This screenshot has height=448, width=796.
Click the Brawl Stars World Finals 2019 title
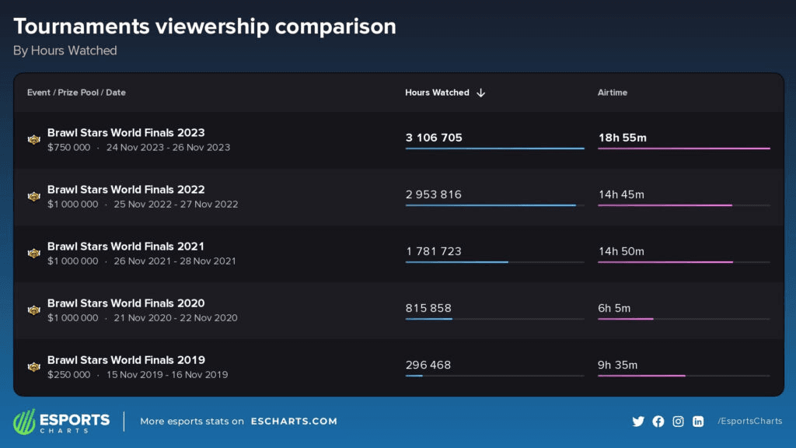tap(126, 360)
